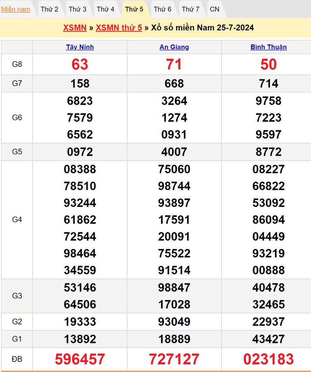Click Tây Ninh special prize number 596457
This screenshot has width=311, height=372.
[80, 359]
